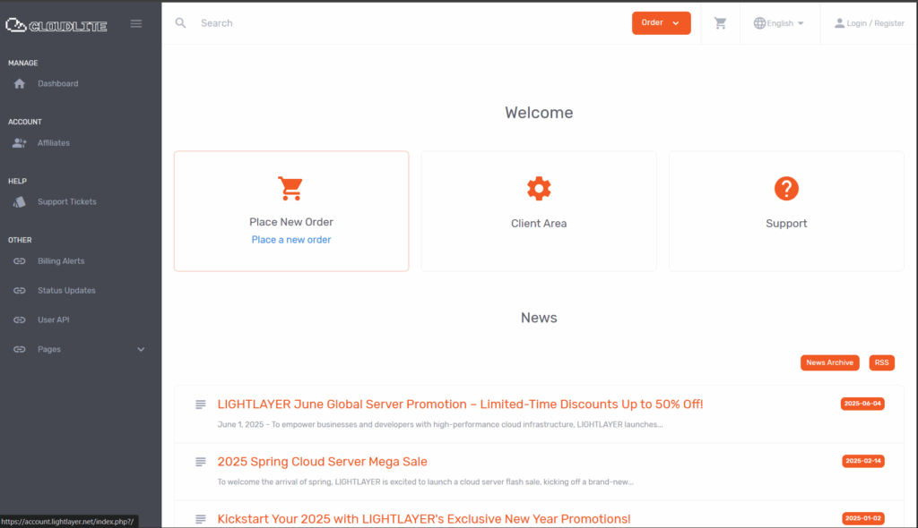Click the 'Place a new order' link

coord(291,240)
